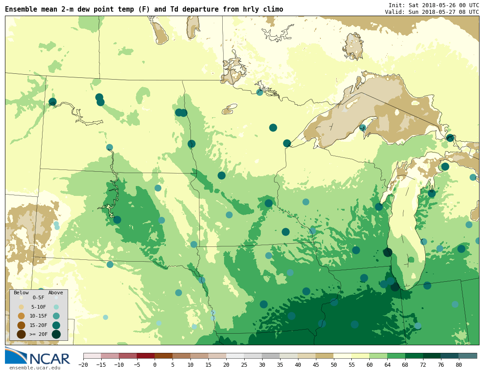
Task: Click the station dot at Lake Superior's western tip
Action: tap(287, 143)
